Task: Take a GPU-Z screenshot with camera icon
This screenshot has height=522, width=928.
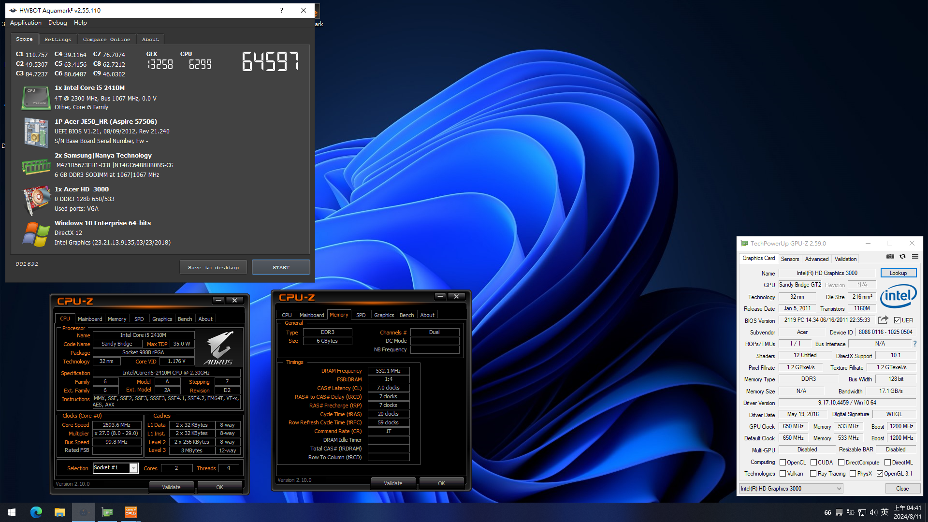Action: tap(890, 256)
